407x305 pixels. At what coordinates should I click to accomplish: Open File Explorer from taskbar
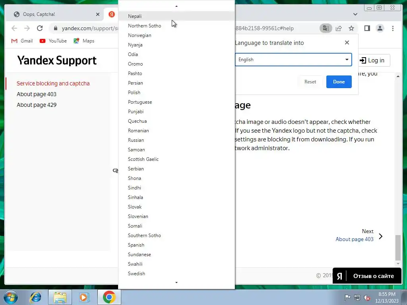(60, 297)
